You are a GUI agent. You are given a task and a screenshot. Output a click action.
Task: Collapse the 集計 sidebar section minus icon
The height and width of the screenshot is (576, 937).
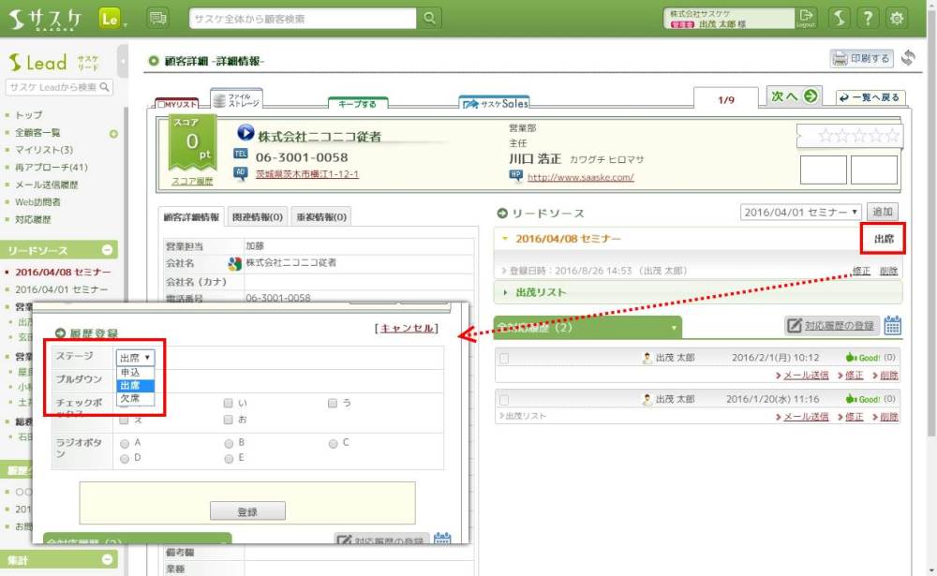pos(107,559)
